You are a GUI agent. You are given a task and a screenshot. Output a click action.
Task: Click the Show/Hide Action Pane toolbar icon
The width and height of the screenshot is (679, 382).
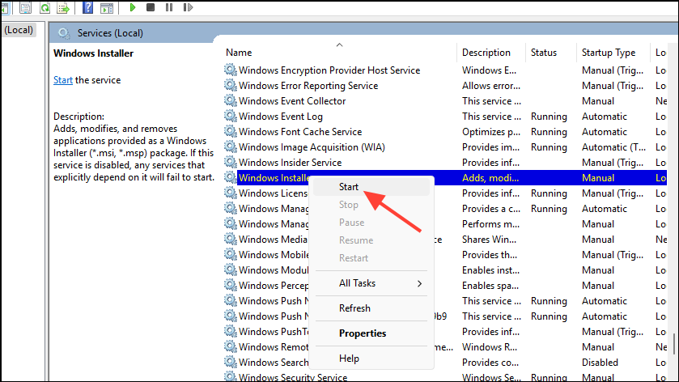[107, 7]
